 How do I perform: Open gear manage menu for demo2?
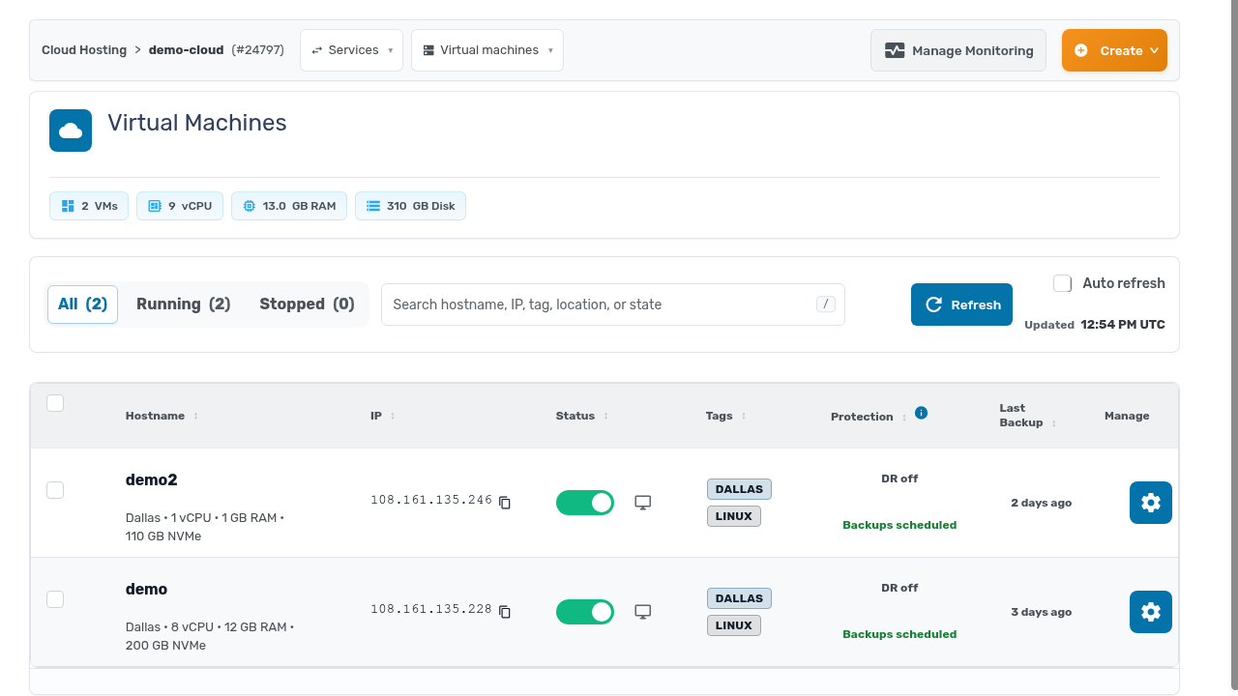pos(1151,503)
